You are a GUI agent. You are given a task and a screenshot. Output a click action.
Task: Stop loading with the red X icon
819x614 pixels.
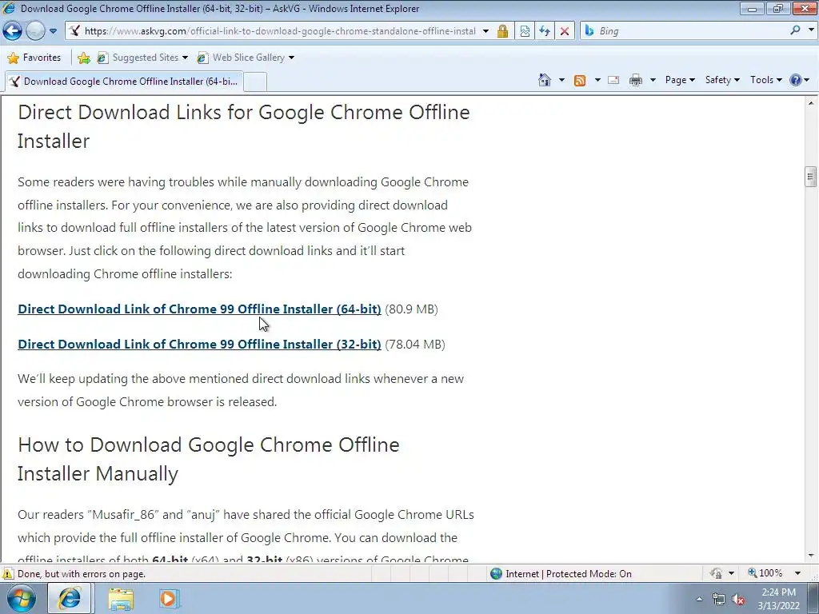tap(565, 31)
